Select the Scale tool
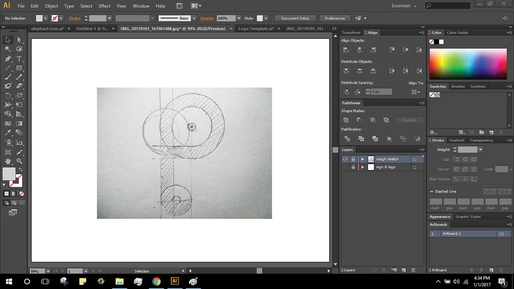The height and width of the screenshot is (289, 514). click(19, 95)
